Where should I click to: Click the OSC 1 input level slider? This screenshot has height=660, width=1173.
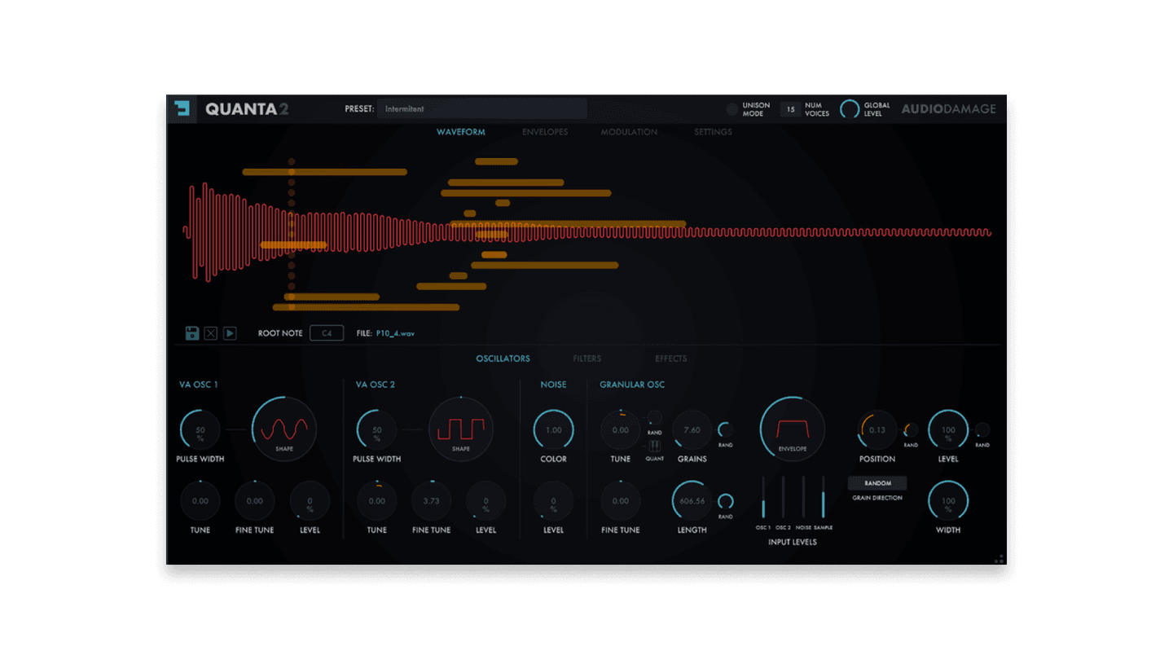tap(763, 497)
